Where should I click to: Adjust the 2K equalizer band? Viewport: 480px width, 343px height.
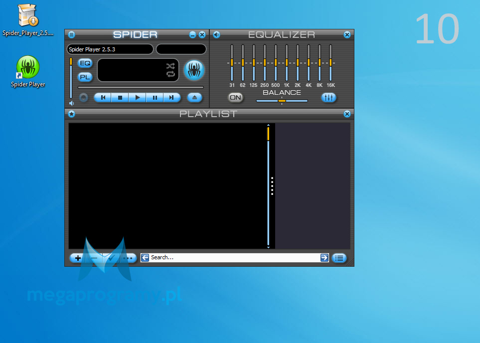tap(298, 63)
